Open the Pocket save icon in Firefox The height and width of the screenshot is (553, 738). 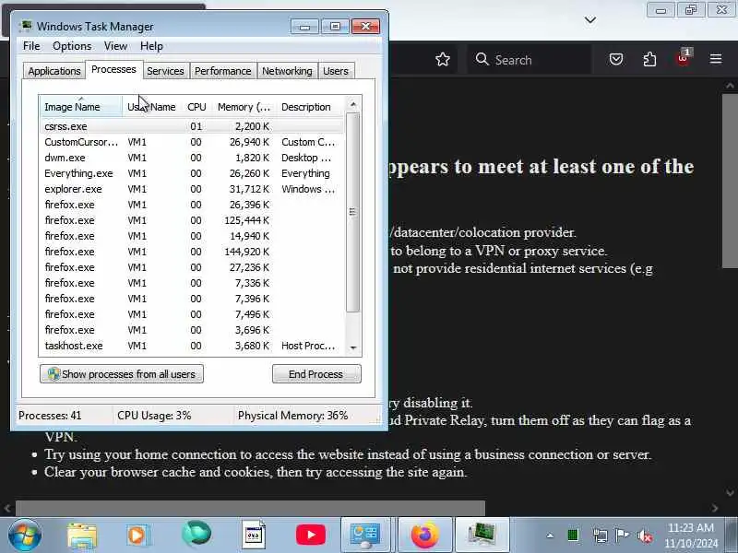pyautogui.click(x=616, y=59)
